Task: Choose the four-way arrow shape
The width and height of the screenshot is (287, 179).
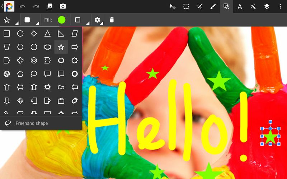Action: coord(20,101)
